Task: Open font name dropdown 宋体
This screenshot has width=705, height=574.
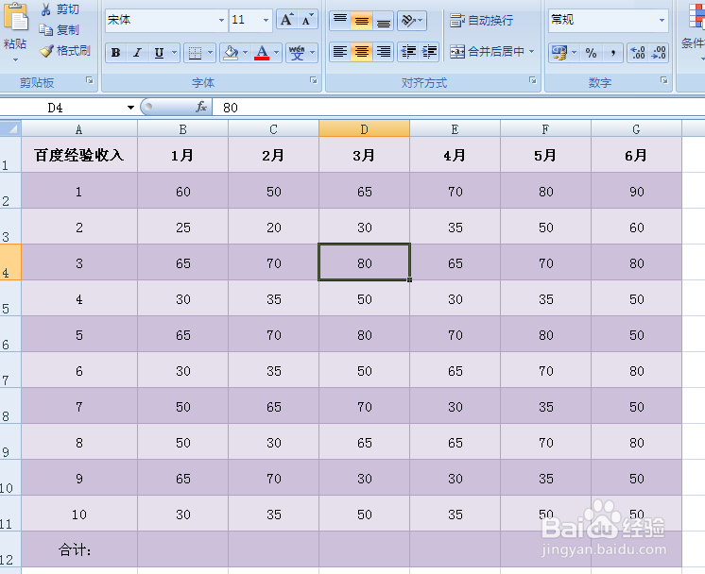Action: pos(221,20)
